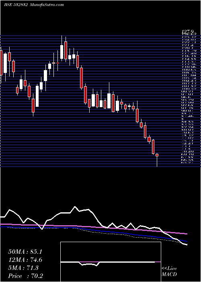
Task: Click the Price : 70.2 value
Action: pos(26,276)
